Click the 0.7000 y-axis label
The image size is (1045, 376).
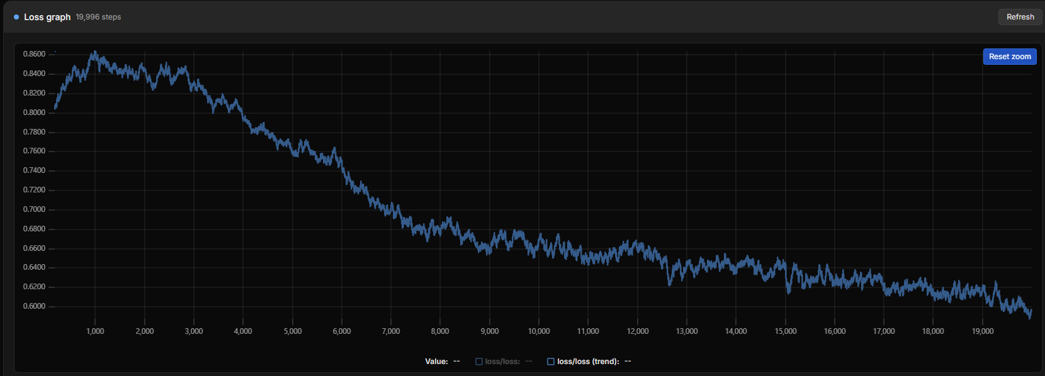[34, 209]
